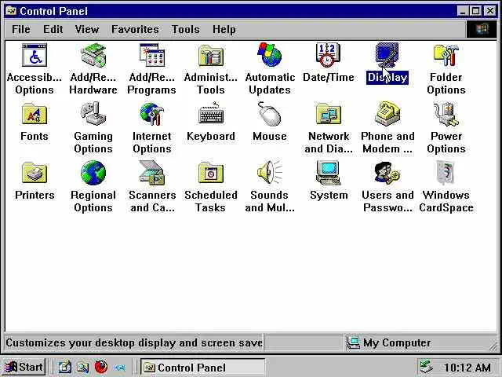The height and width of the screenshot is (377, 502).
Task: Open Gaming Options joystick icon
Action: [93, 113]
